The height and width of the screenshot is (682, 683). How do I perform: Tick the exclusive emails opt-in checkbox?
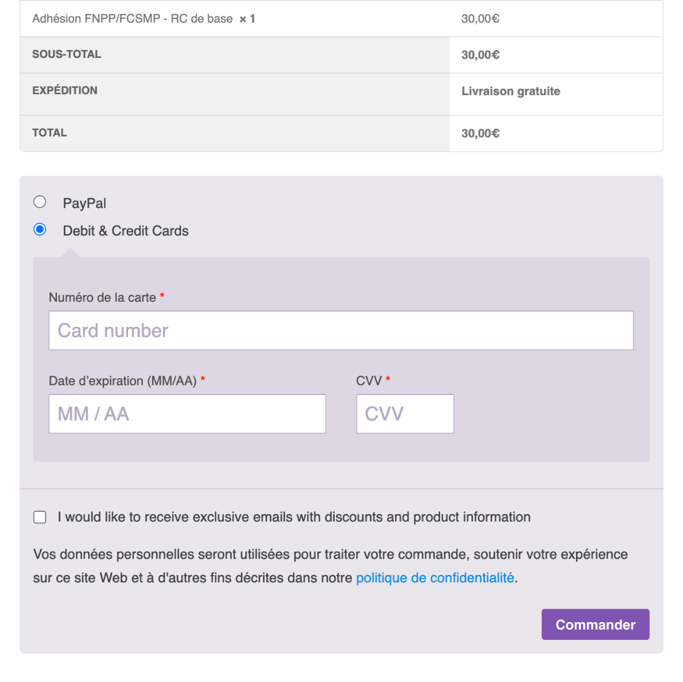40,517
